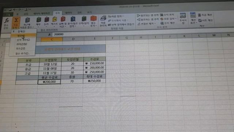234x132 pixels.
Task: Click the 고급 category cell
Action: click(27, 73)
